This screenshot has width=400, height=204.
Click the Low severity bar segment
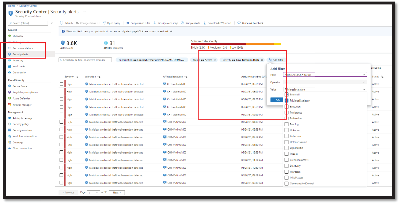(278, 44)
